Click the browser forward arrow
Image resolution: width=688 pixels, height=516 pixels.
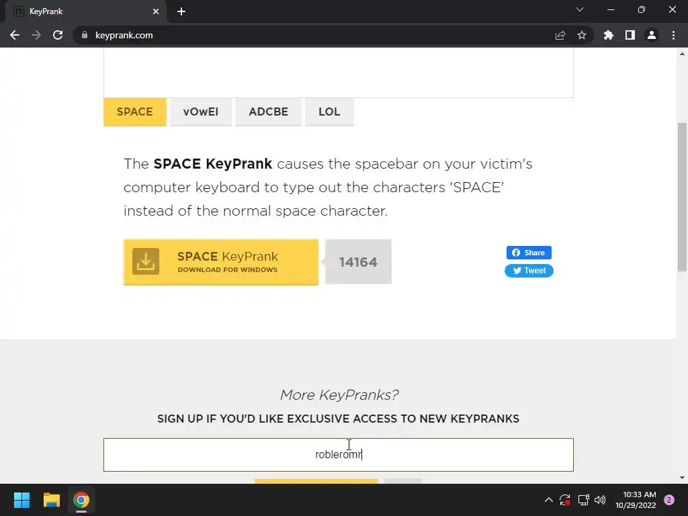pos(36,35)
